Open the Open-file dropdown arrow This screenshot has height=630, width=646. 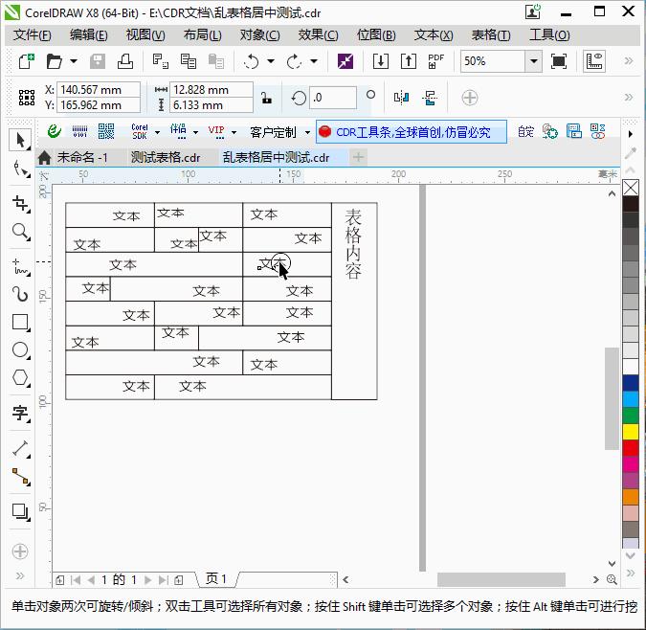pos(74,61)
